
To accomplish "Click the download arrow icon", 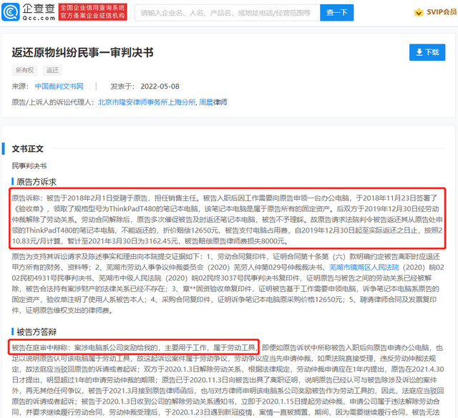I will point(419,52).
